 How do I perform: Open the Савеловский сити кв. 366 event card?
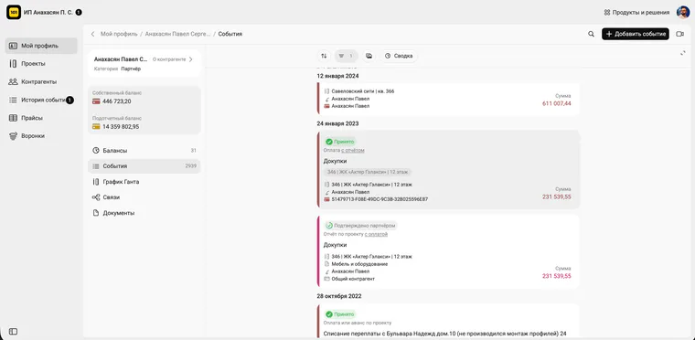(448, 100)
